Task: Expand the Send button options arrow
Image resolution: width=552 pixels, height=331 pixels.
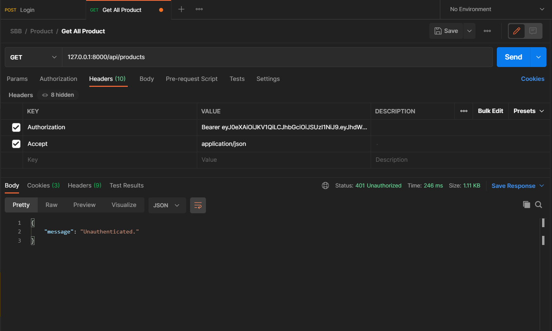Action: point(539,57)
